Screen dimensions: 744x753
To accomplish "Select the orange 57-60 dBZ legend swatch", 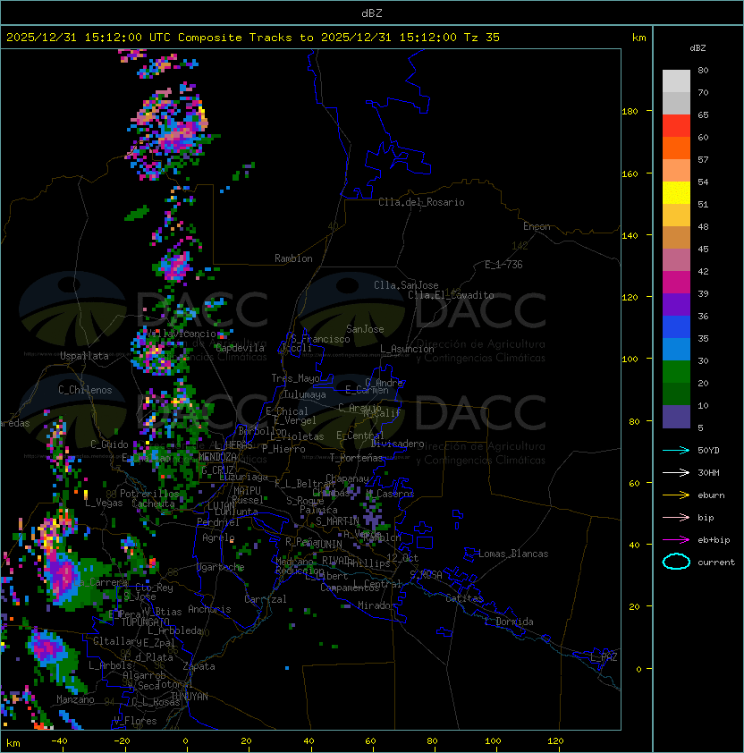I will tap(676, 148).
